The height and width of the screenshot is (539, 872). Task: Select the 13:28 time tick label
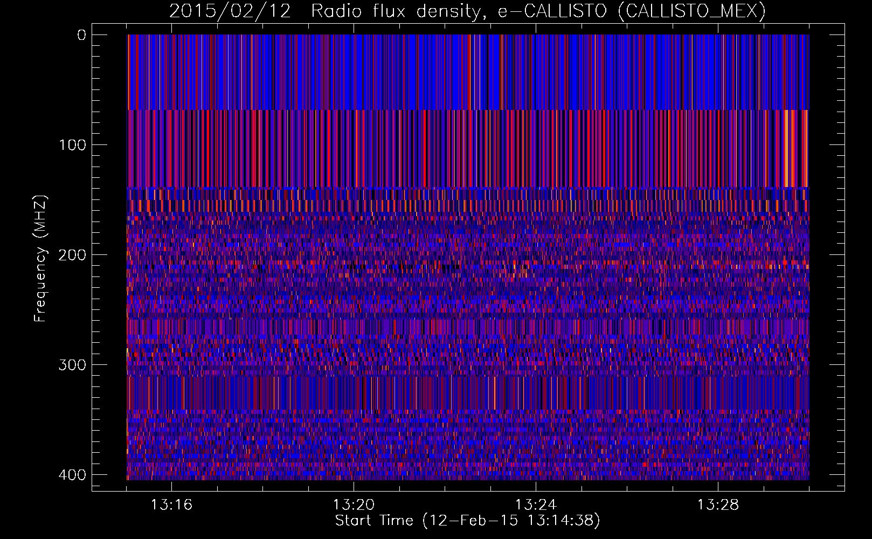[718, 505]
